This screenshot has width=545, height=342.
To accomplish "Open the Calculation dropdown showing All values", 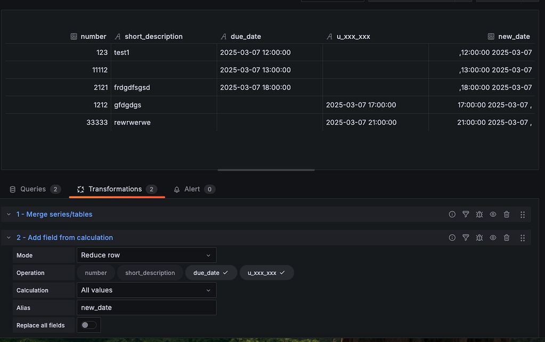I will [x=147, y=290].
